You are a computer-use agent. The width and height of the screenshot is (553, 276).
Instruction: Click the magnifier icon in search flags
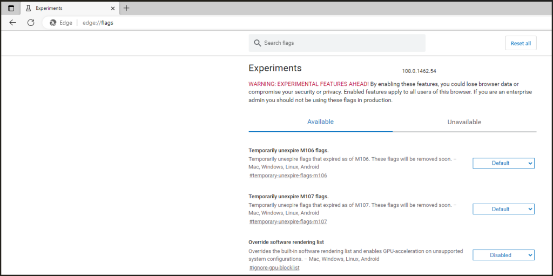258,43
